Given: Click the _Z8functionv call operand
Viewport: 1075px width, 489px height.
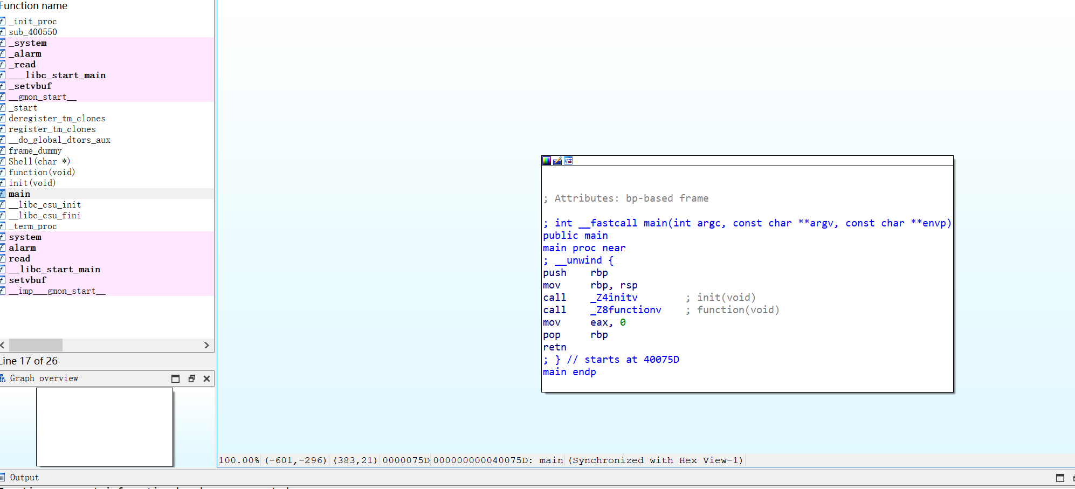Looking at the screenshot, I should 626,309.
